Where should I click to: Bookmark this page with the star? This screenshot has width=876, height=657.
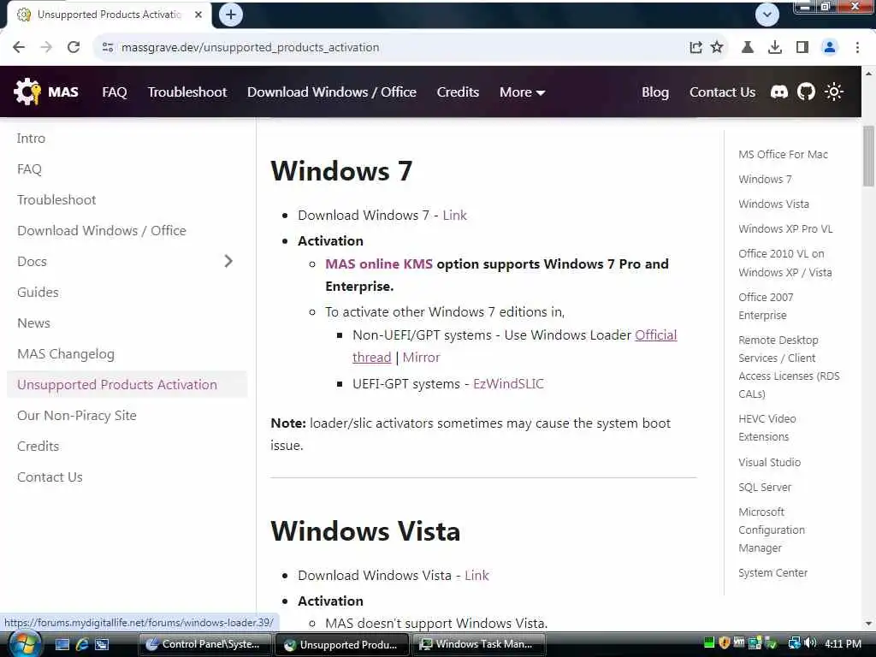point(717,48)
